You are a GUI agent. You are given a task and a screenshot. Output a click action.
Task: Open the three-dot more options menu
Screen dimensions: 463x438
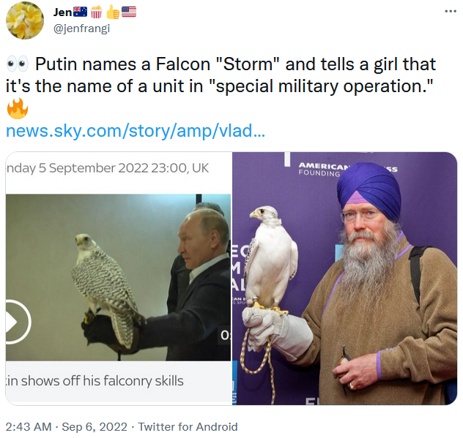451,12
